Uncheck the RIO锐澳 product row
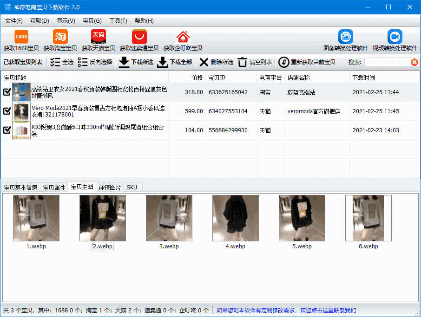 tap(7, 130)
